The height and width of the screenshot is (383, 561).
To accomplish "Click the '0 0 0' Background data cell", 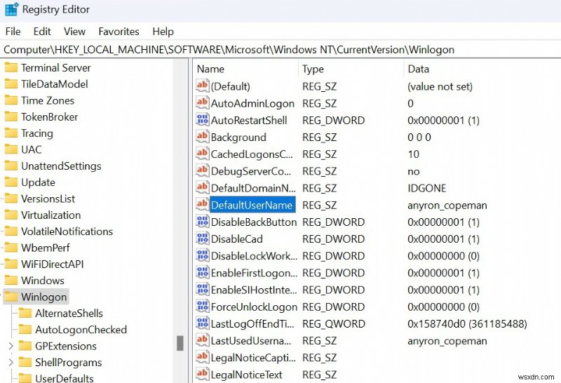I will tap(419, 137).
